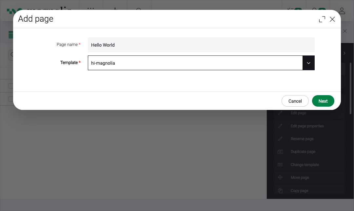Collapse the action bar with chevron
This screenshot has height=211, width=354.
pyautogui.click(x=344, y=53)
